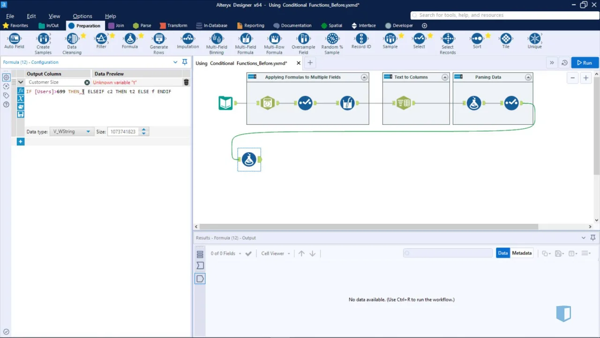Select the Formula node in Parsing Data container
The height and width of the screenshot is (338, 600).
pyautogui.click(x=473, y=103)
